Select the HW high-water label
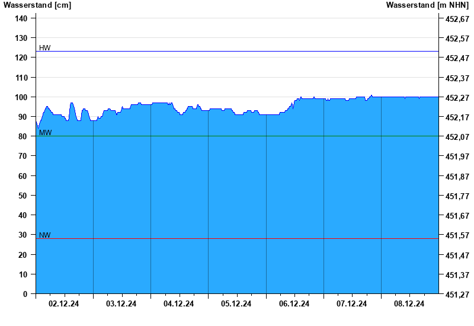The image size is (474, 326). (x=45, y=48)
